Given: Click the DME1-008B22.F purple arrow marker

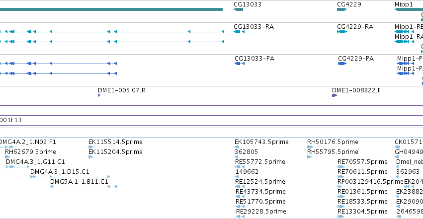Looking at the screenshot, I should click(335, 95).
